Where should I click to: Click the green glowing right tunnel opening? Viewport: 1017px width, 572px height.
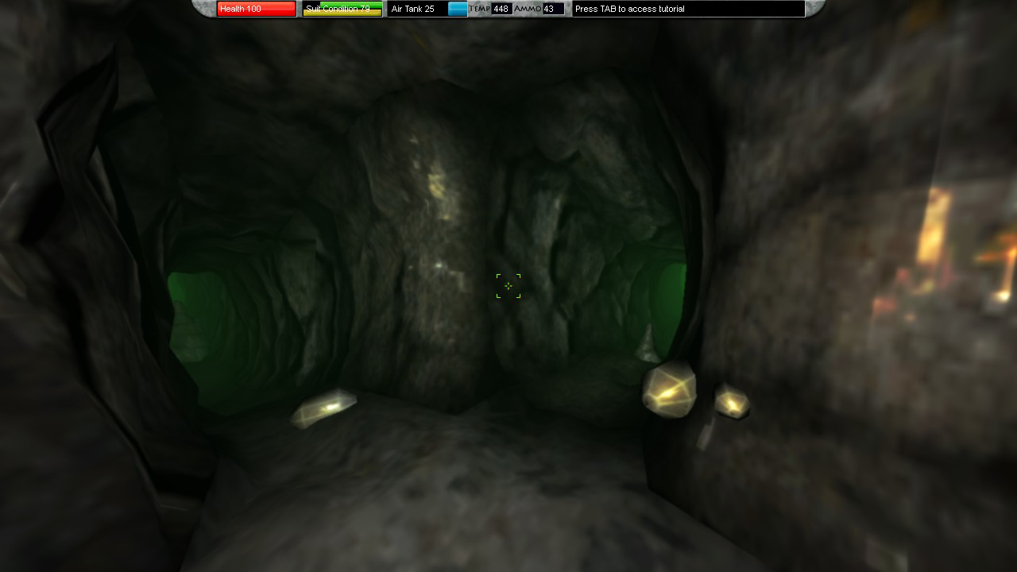[669, 302]
